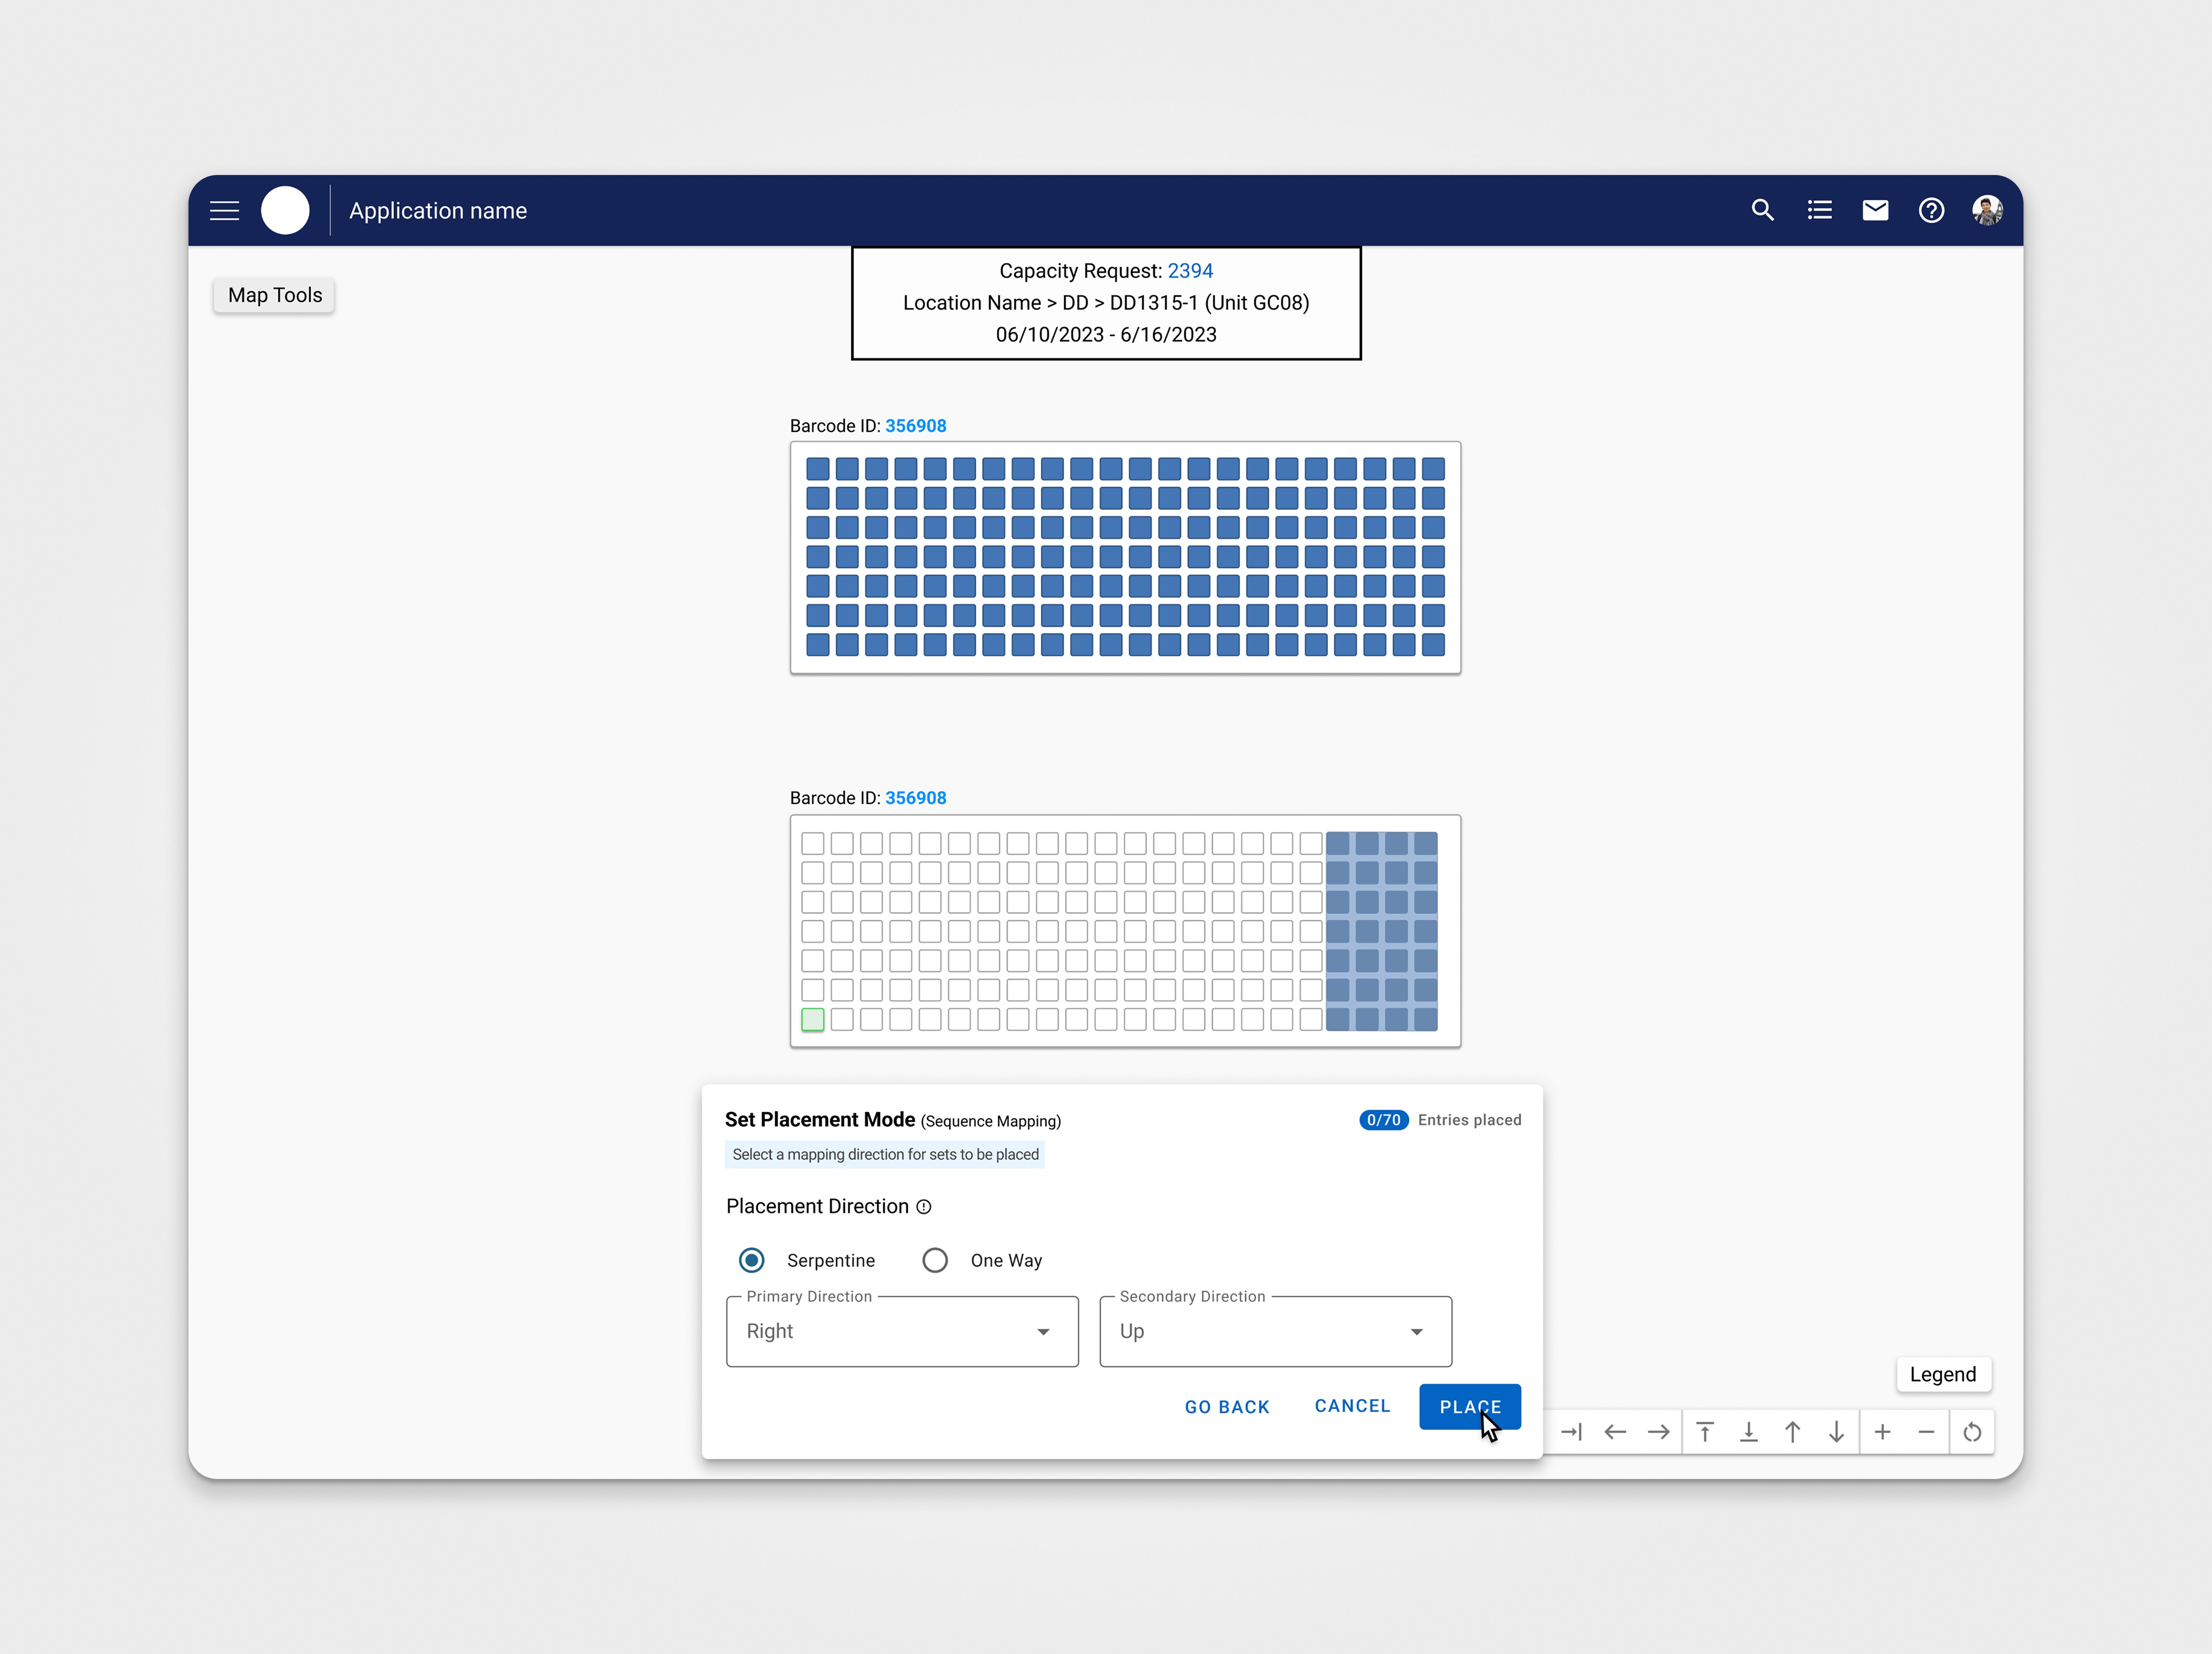The image size is (2212, 1654).
Task: Expand the Map Tools panel
Action: click(x=274, y=295)
